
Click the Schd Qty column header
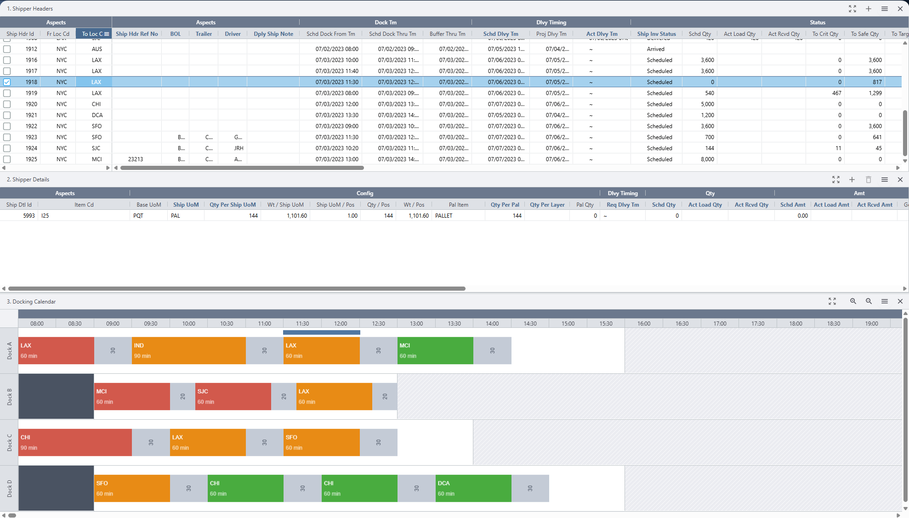click(x=700, y=34)
